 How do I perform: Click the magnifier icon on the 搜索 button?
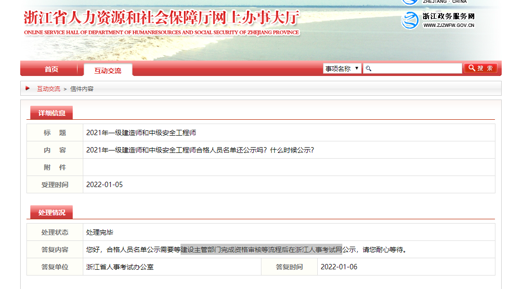471,68
